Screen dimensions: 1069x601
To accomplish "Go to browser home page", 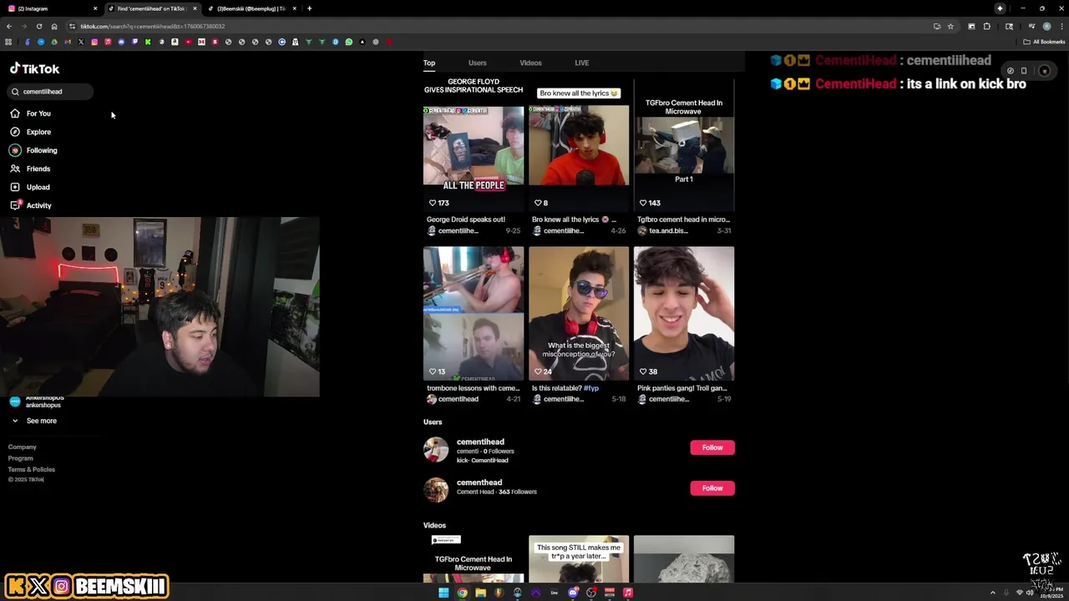I will (x=54, y=26).
